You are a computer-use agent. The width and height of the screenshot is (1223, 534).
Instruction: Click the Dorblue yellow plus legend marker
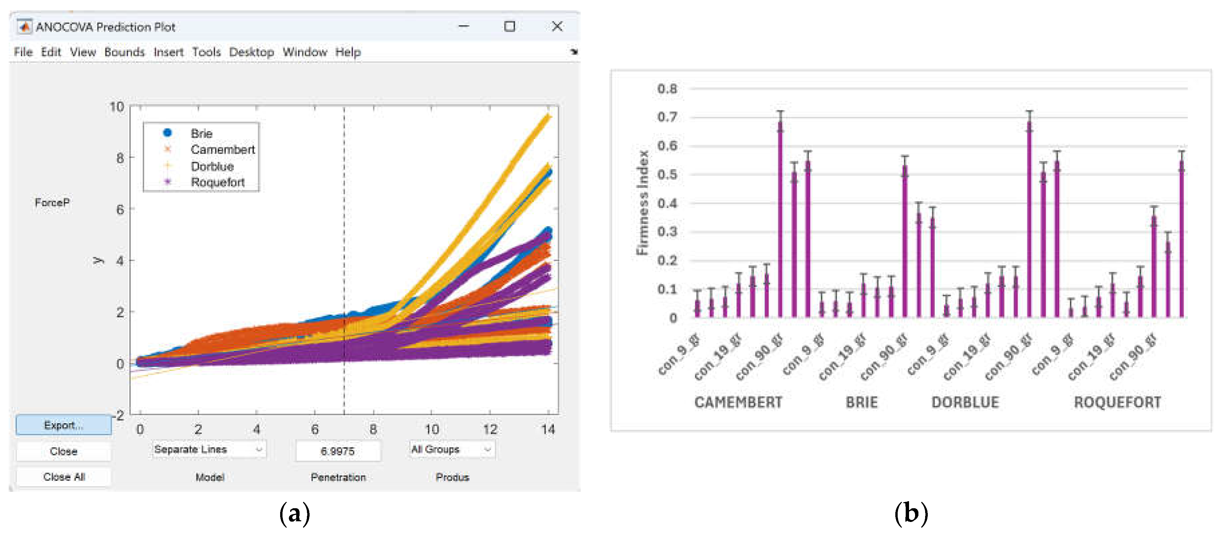[167, 166]
